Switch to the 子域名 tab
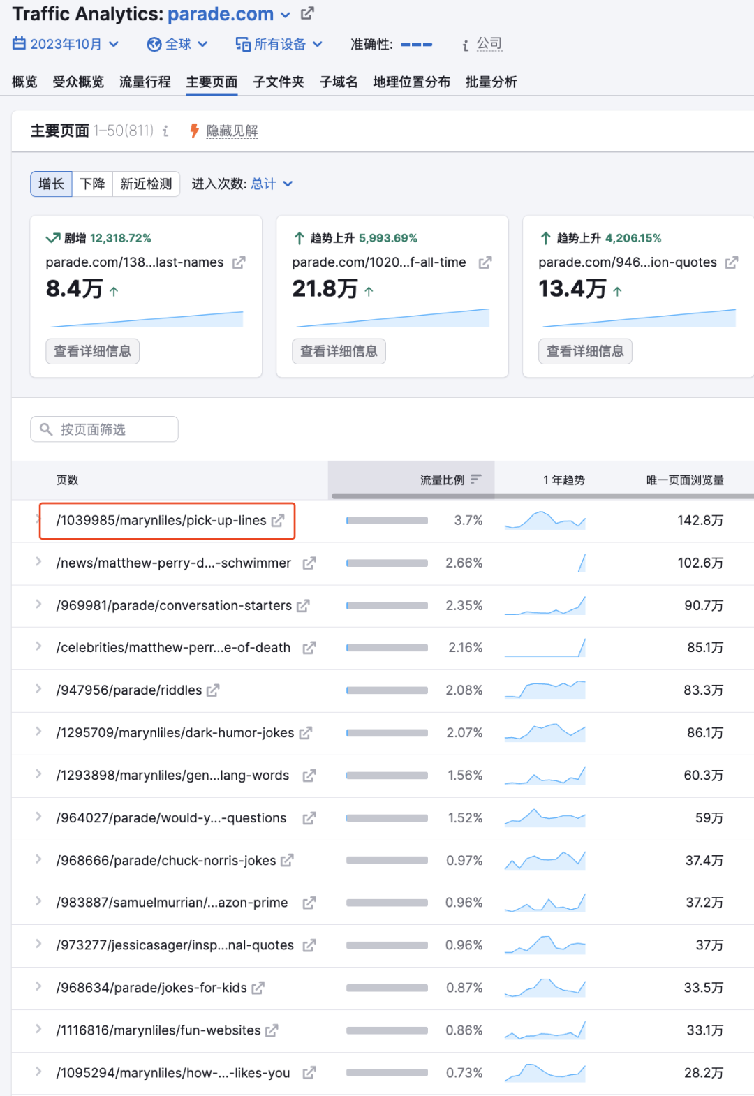 tap(339, 82)
